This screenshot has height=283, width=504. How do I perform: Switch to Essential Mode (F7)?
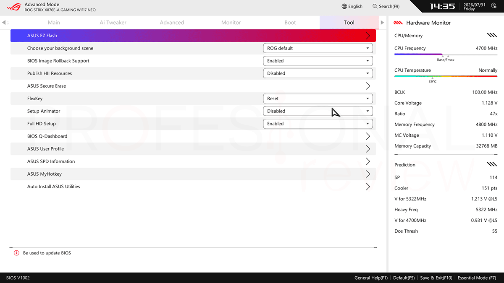click(x=477, y=278)
